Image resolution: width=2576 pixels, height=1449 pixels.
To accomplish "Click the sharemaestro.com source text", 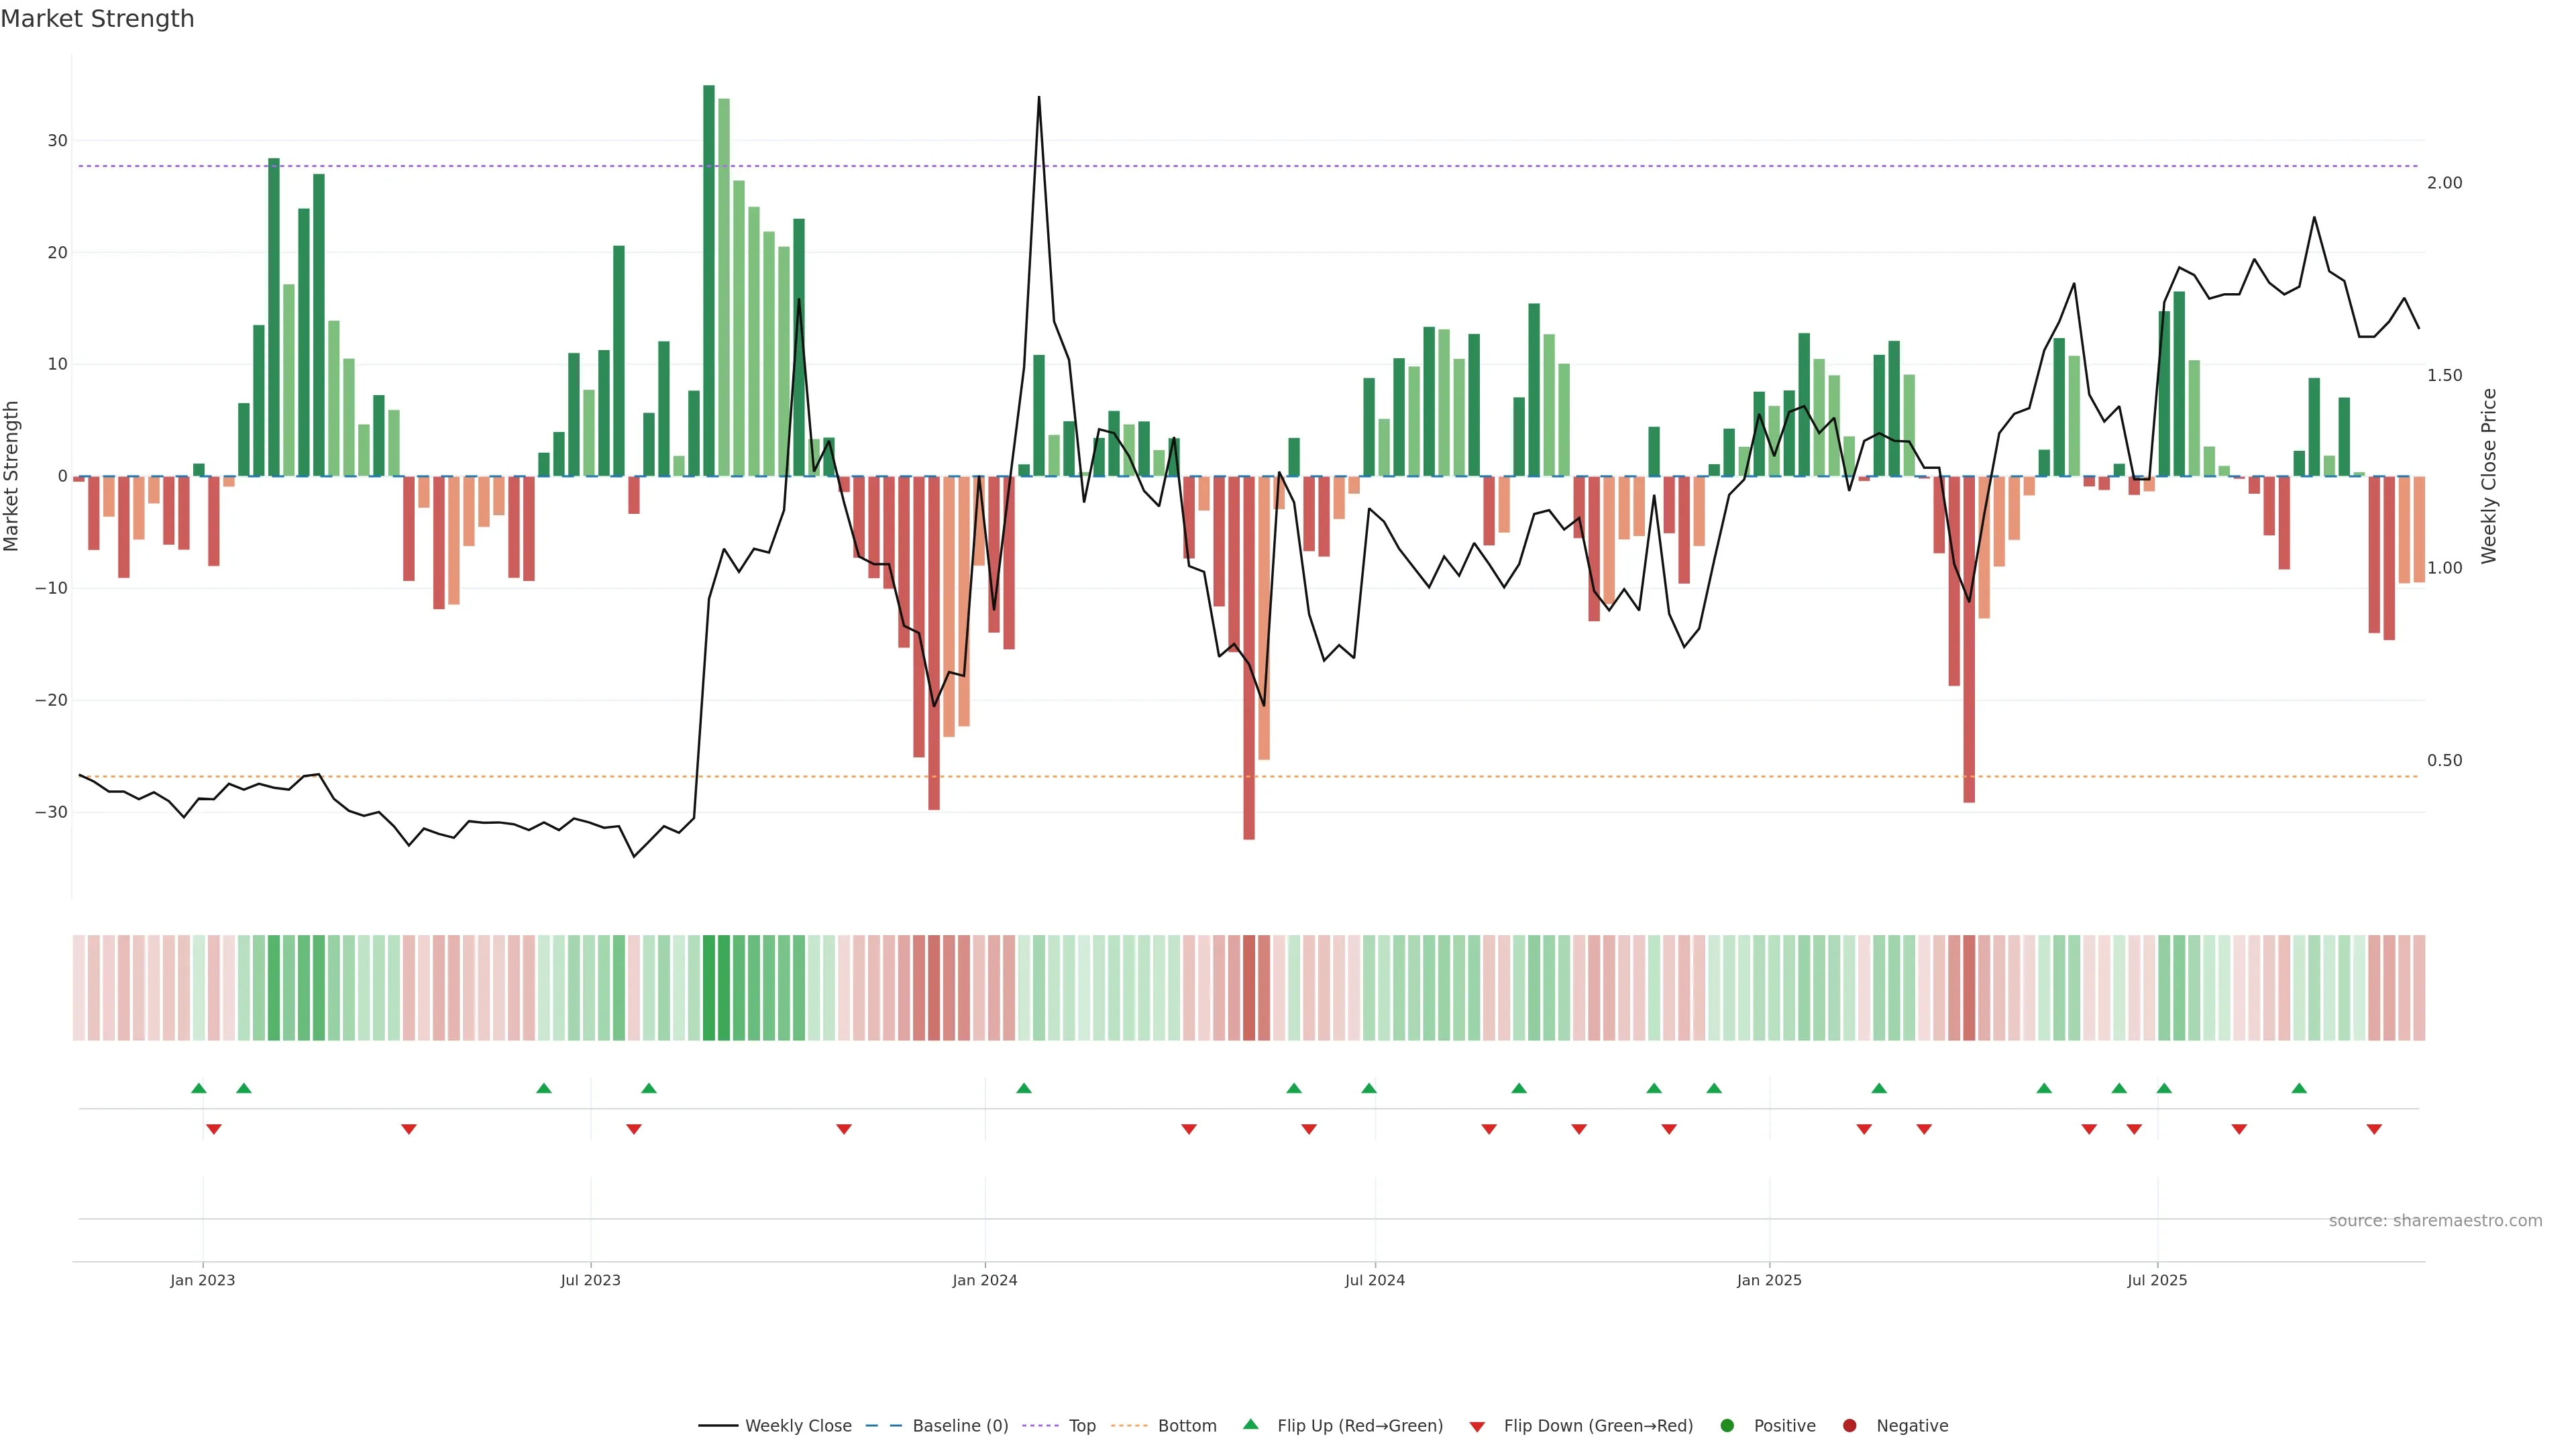I will 2435,1221.
